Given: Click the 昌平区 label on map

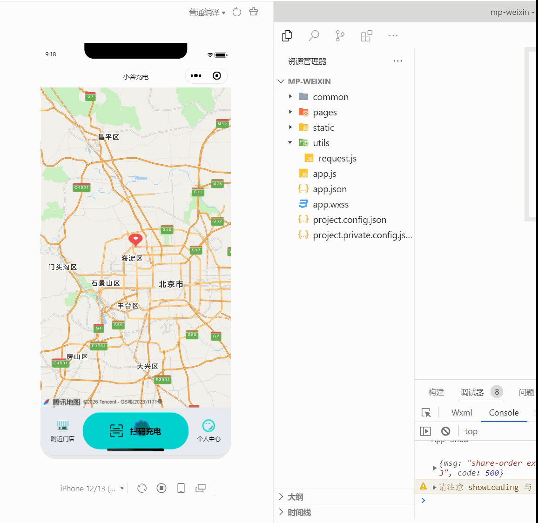Looking at the screenshot, I should (x=108, y=137).
